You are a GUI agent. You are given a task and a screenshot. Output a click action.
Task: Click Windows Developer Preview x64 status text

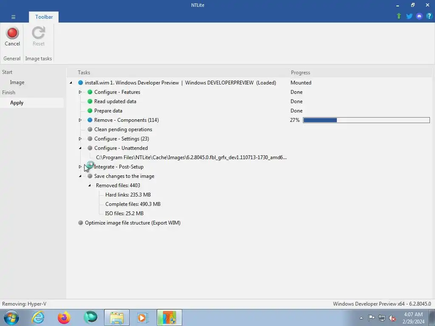382,304
